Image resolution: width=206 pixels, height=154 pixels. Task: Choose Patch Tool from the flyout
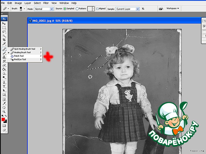[19, 56]
